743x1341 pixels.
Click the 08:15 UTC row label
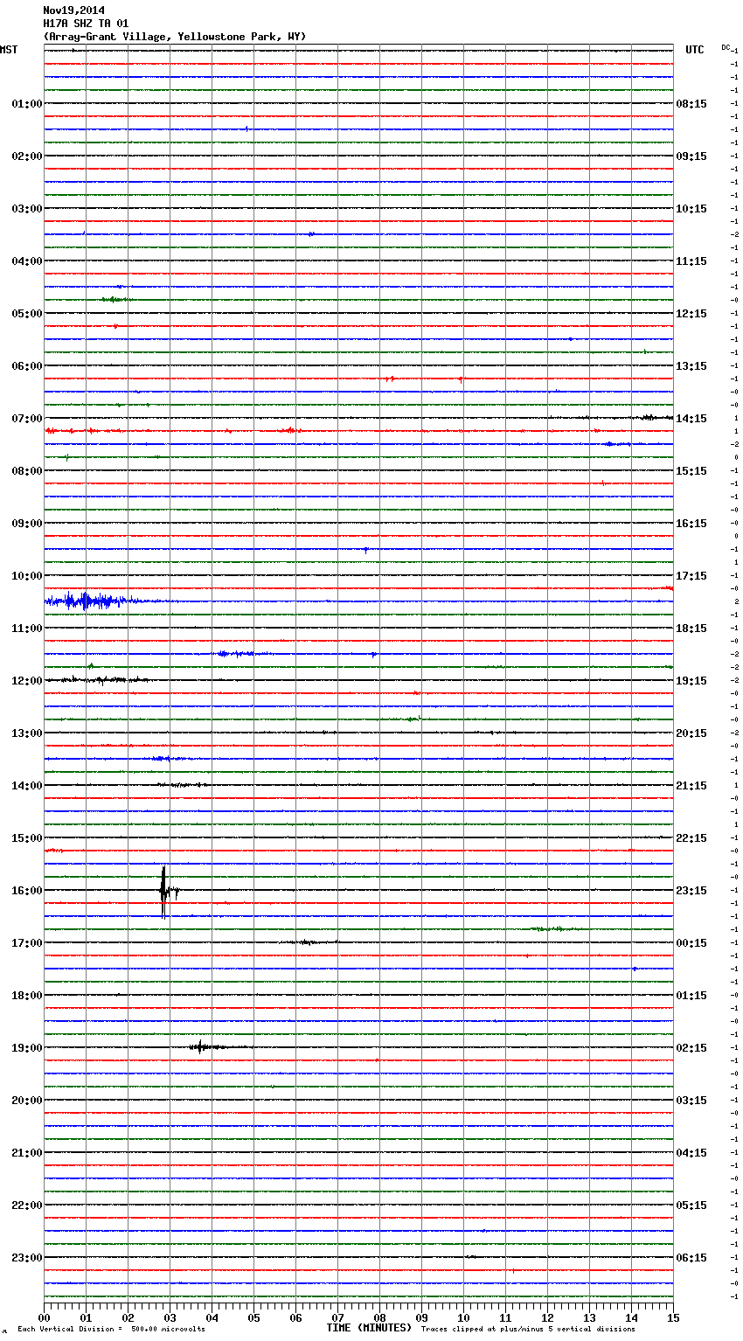691,104
